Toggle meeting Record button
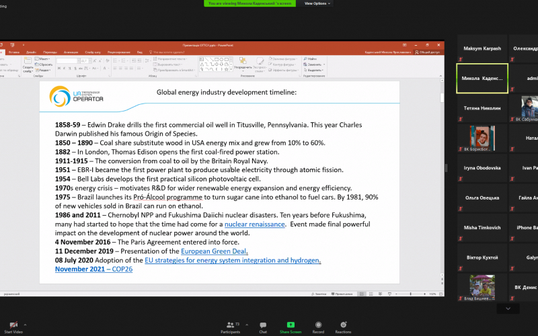The width and height of the screenshot is (538, 336). 318,327
